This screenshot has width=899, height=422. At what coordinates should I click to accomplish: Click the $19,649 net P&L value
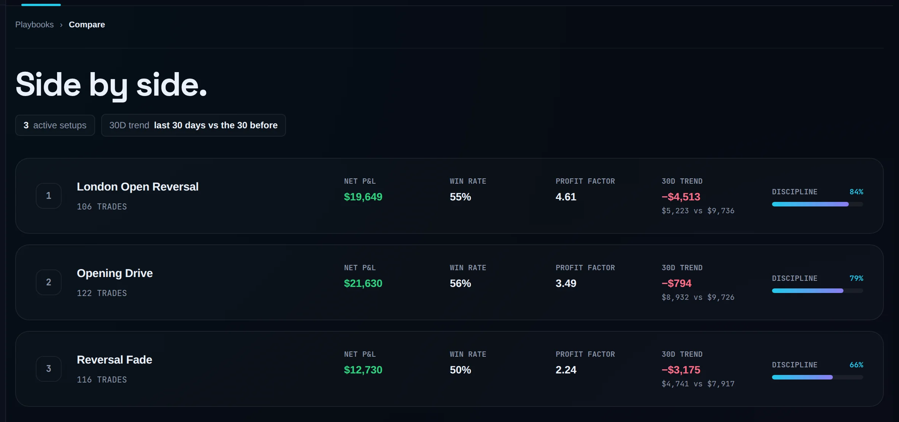point(363,197)
